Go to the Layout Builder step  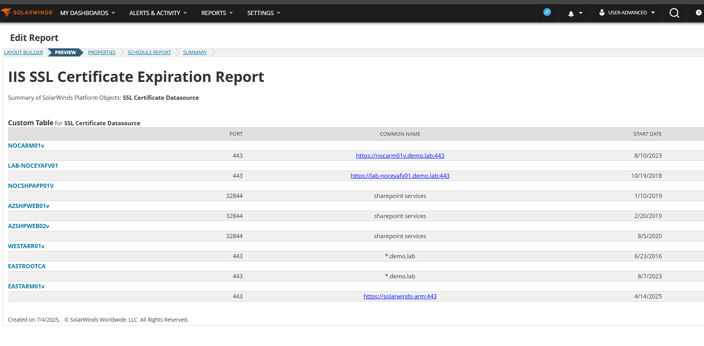click(x=24, y=53)
